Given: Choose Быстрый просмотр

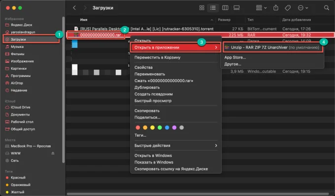Looking at the screenshot, I should tap(153, 101).
